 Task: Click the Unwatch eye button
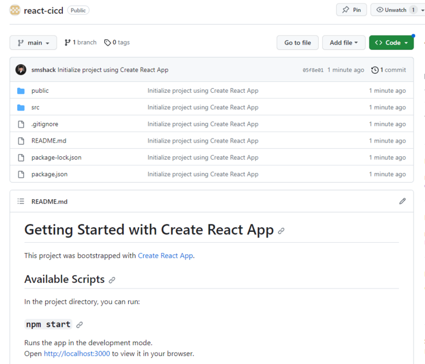click(391, 10)
